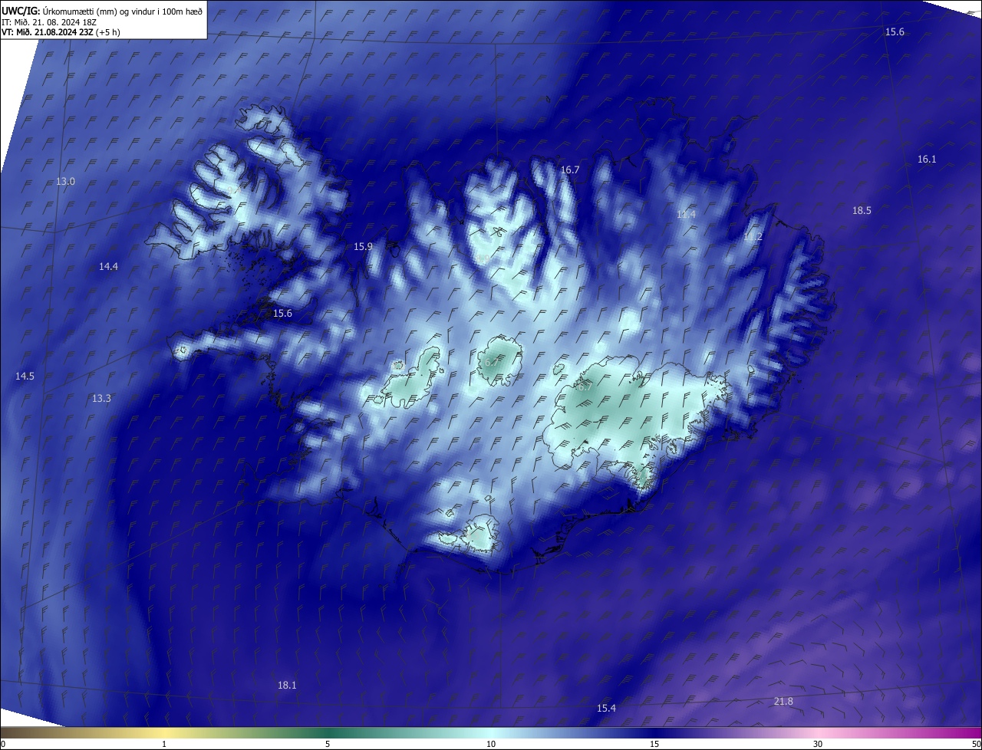Click the 14.4 value label
The width and height of the screenshot is (982, 750).
(108, 267)
